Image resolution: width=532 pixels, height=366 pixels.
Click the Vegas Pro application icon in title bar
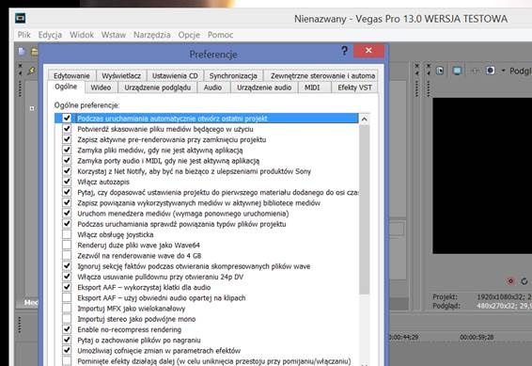(x=21, y=18)
